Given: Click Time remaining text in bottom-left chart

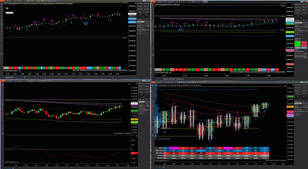Looking at the screenshot, I should click(122, 133).
